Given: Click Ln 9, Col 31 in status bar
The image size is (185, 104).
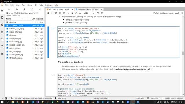Looking at the screenshot, I should [156, 98].
